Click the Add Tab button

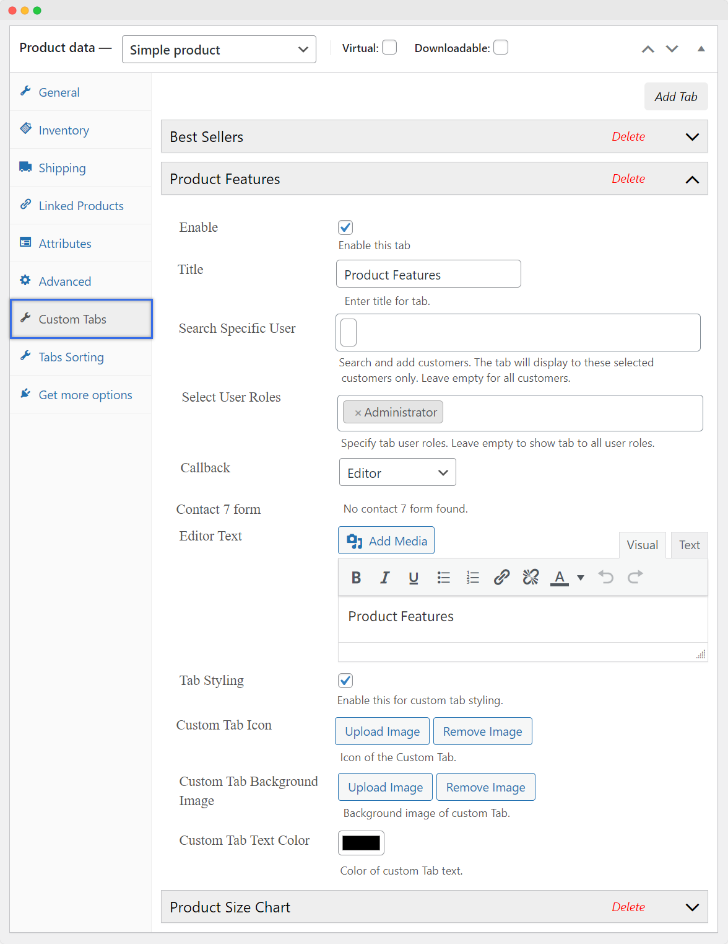click(675, 97)
